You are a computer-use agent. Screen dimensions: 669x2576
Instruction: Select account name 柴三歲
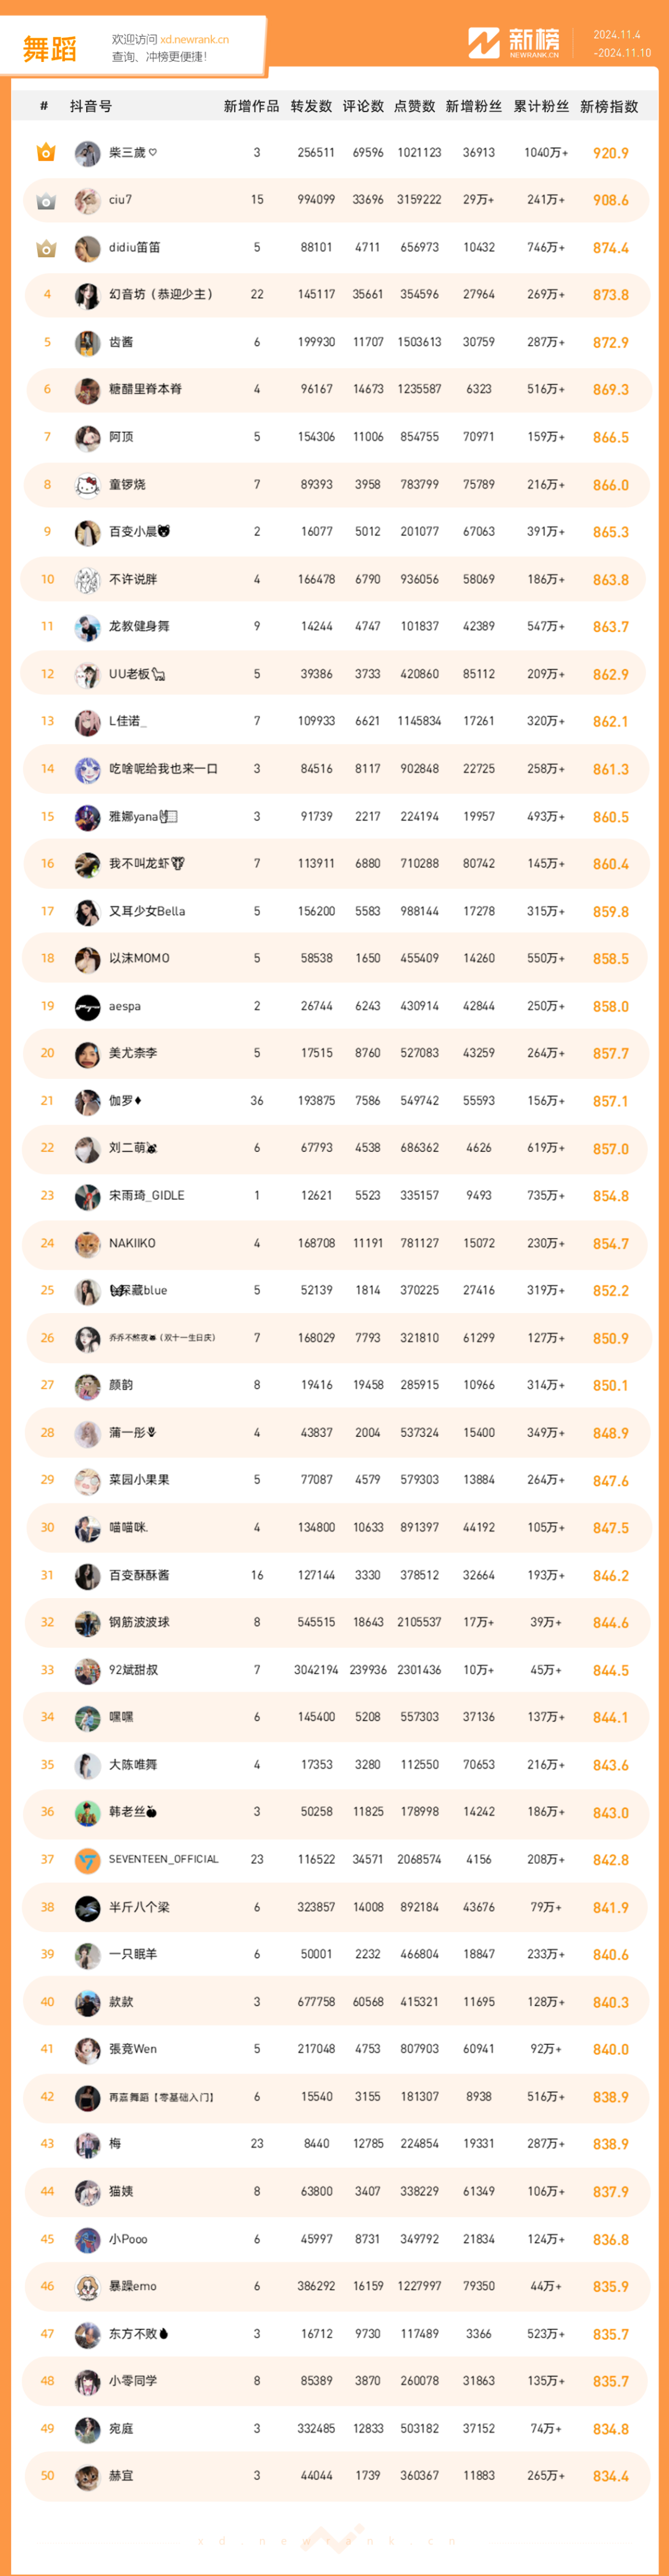132,153
